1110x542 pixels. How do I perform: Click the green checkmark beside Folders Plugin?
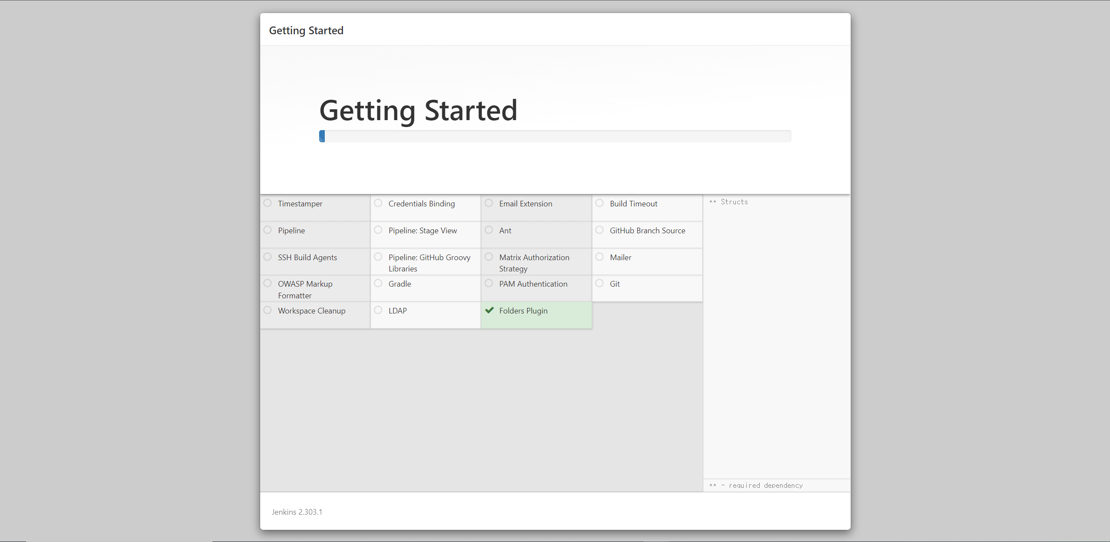[490, 310]
